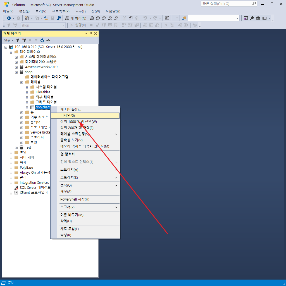Click the copy icon in toolbar

tap(131, 18)
